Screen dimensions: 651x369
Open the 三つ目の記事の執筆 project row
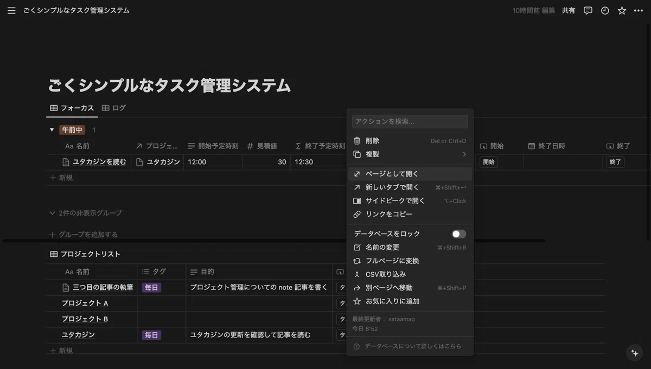click(98, 288)
